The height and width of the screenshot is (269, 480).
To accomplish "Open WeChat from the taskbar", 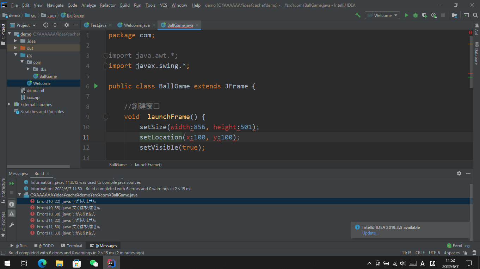I will [94, 263].
